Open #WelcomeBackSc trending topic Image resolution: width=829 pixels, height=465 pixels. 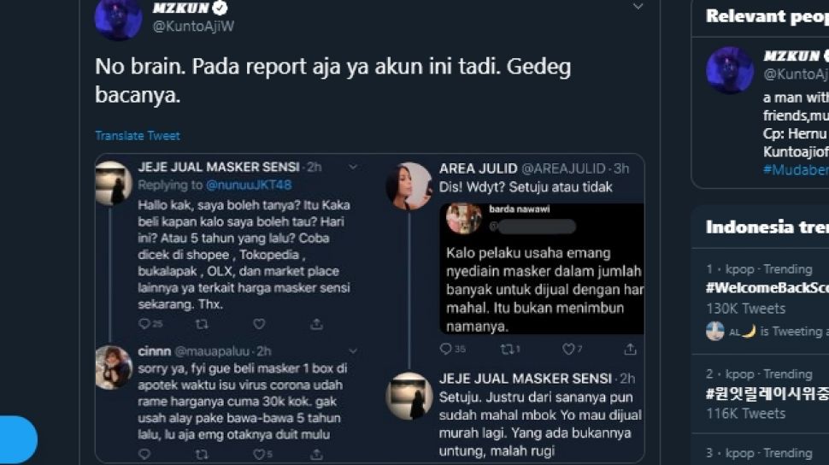coord(767,288)
